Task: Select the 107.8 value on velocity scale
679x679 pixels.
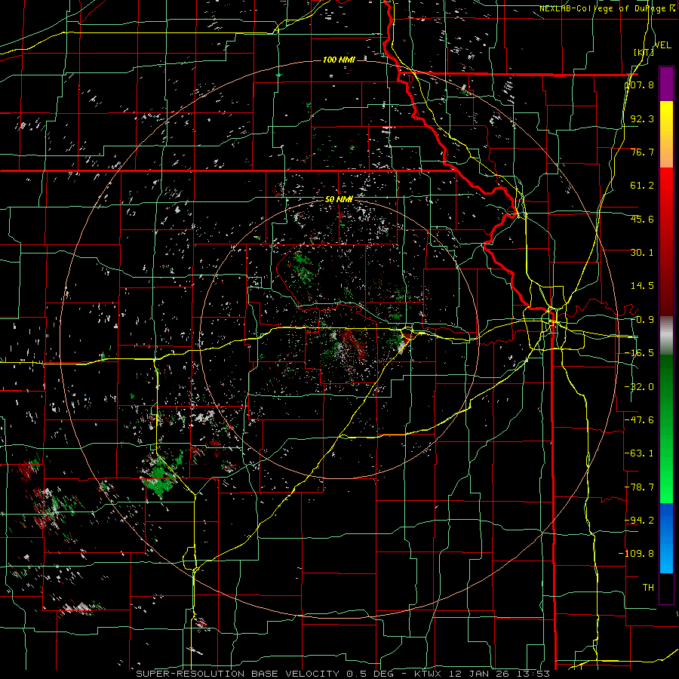Action: tap(640, 84)
